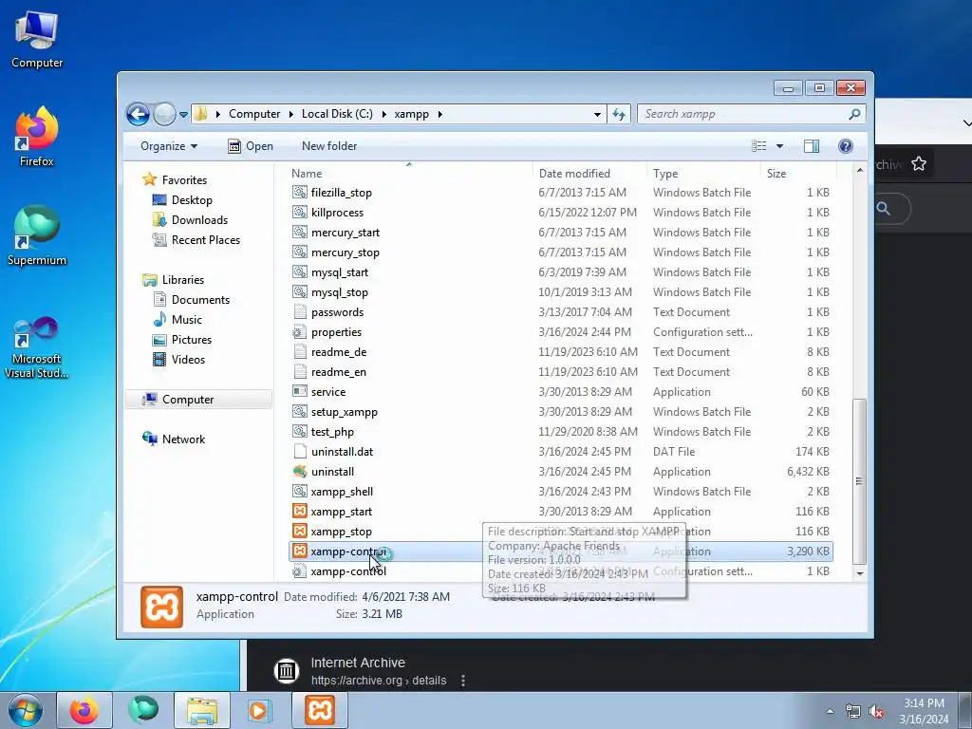Screen dimensions: 972x729
Task: Select the passwords text document
Action: 337,312
